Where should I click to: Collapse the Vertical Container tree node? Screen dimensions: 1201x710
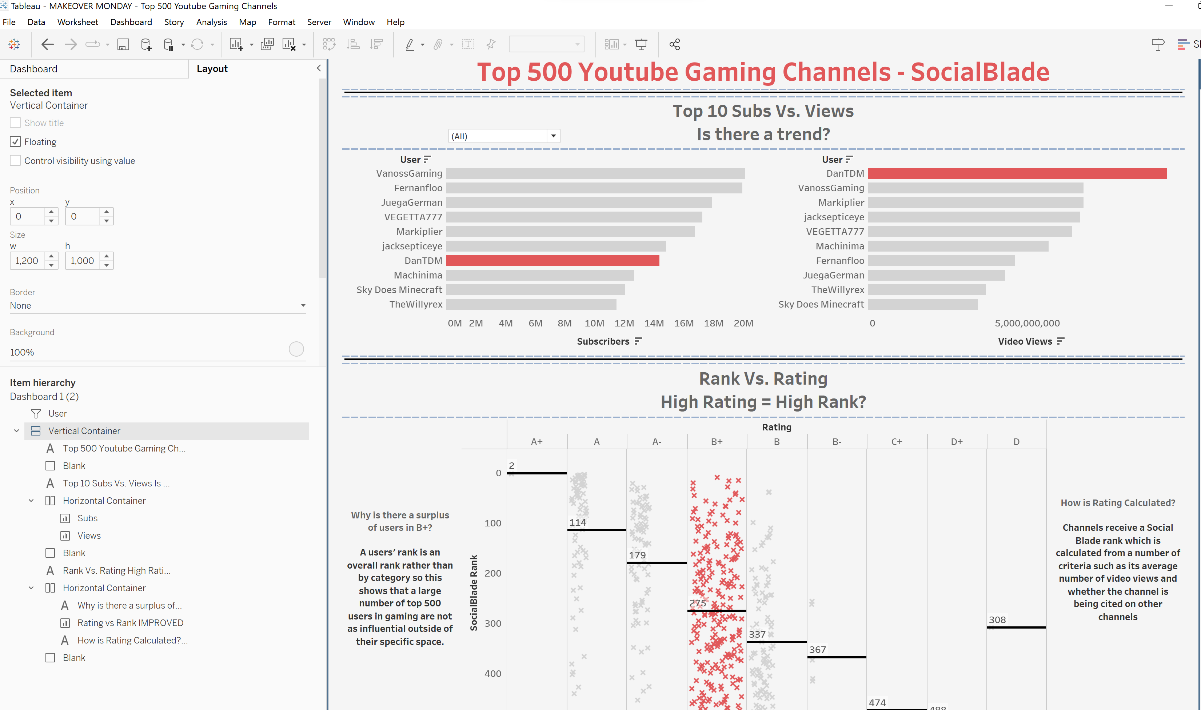17,430
